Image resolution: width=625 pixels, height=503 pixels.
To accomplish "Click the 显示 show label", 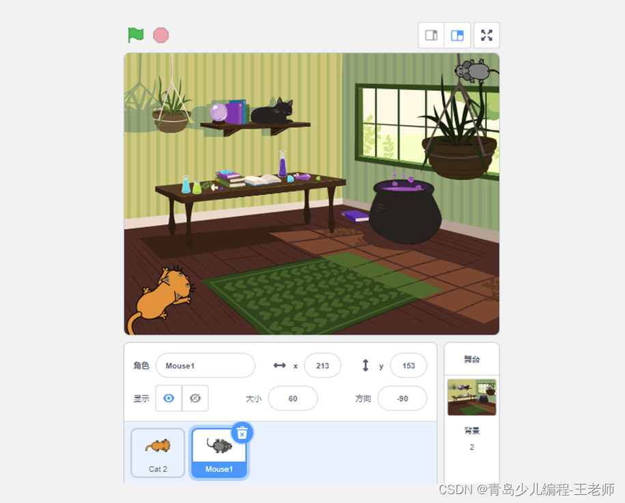I will coord(141,398).
